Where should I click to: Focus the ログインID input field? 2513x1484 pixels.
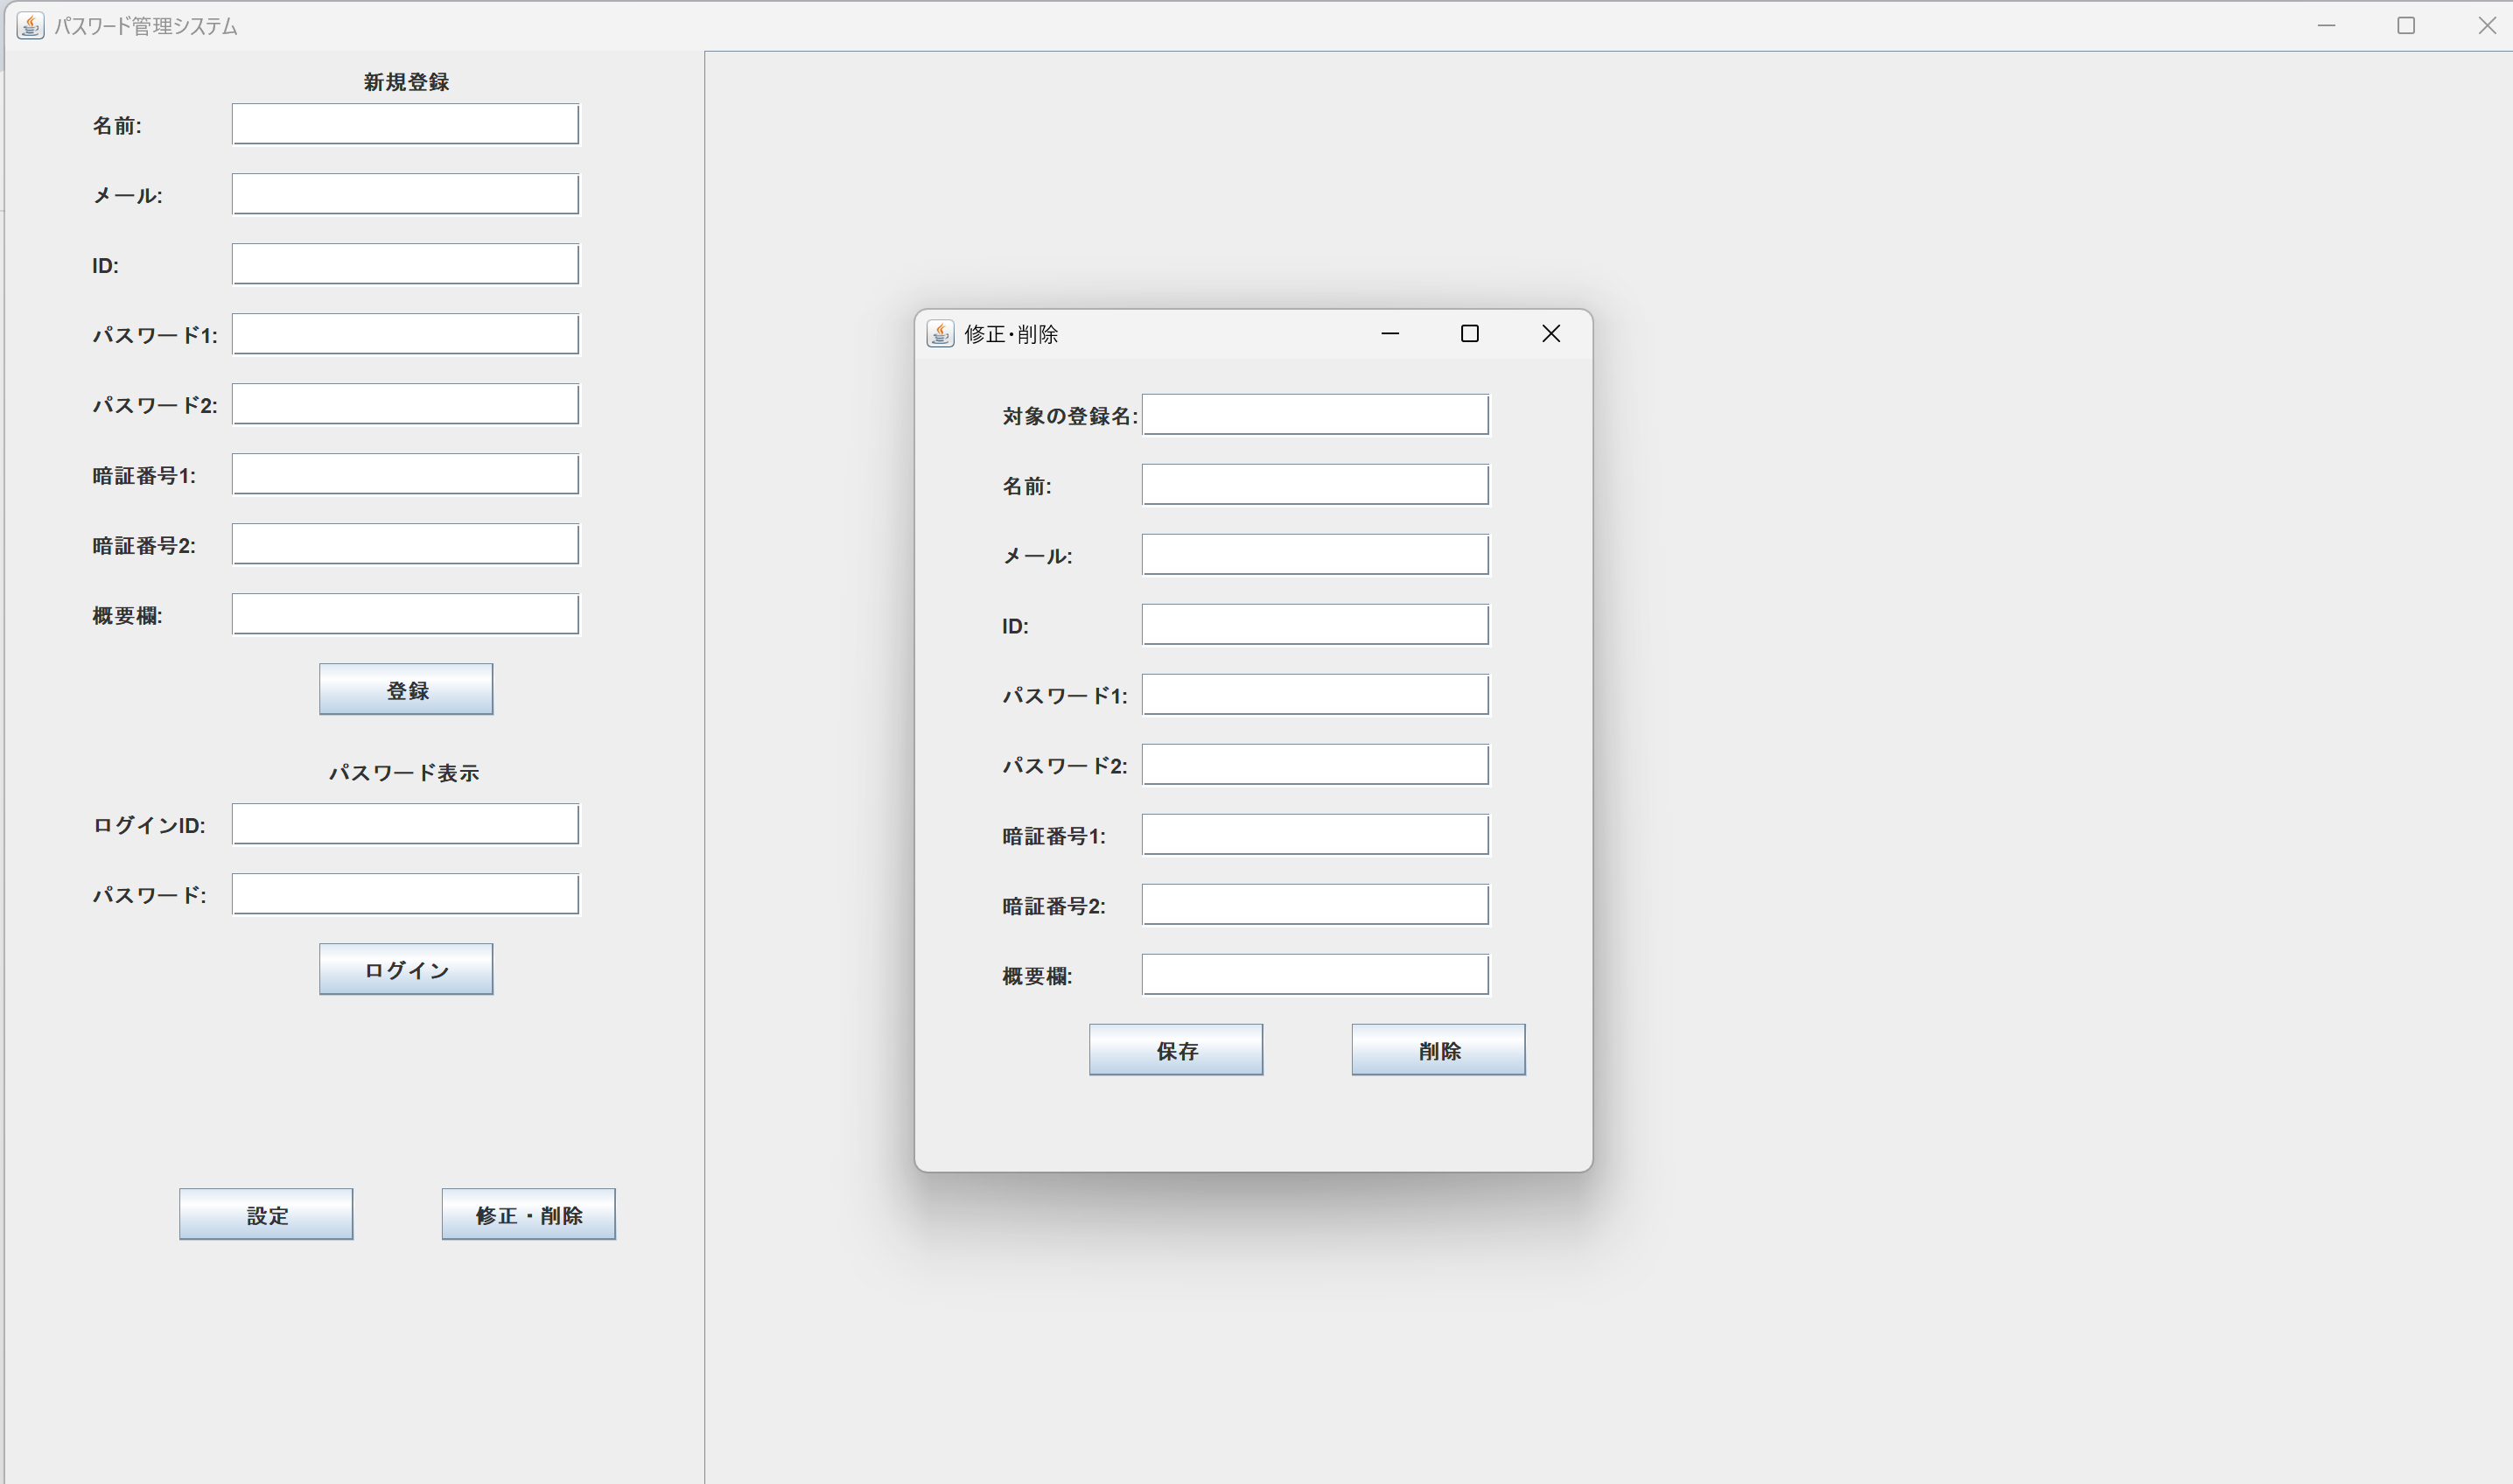click(x=405, y=824)
